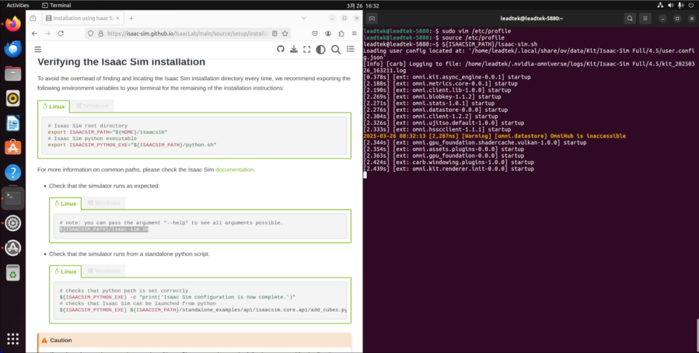Show the page contents list icon
This screenshot has height=353, width=699.
[350, 49]
